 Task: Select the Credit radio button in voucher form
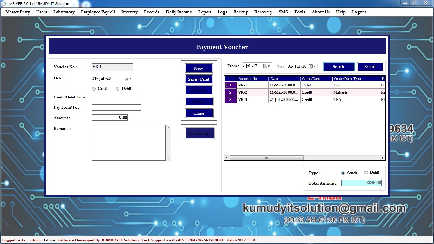pos(94,89)
